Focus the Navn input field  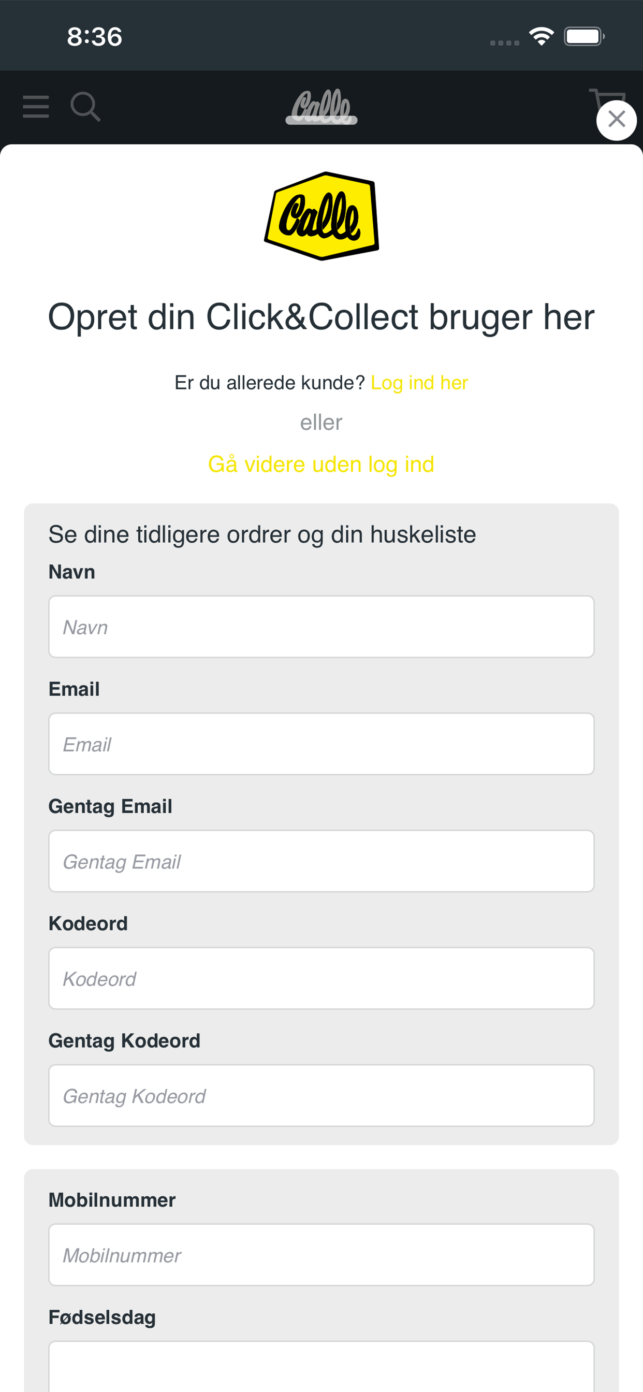[321, 627]
